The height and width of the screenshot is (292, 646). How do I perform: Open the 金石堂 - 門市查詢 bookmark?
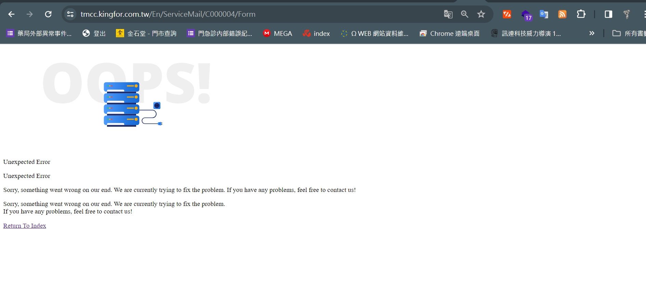tap(146, 33)
